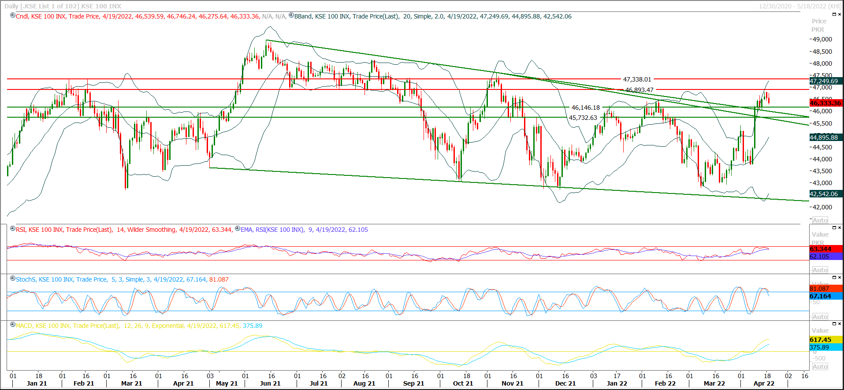844x390 pixels.
Task: Click the clock icon beside the EMA label
Action: click(x=238, y=229)
